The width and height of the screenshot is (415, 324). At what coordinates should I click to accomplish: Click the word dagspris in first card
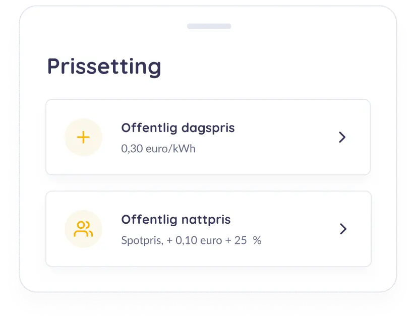pos(208,128)
